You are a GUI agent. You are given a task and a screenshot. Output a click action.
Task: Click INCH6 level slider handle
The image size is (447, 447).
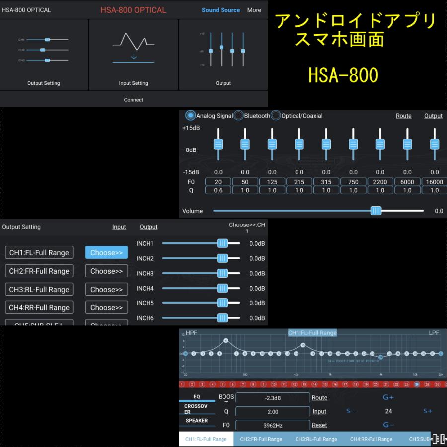coord(223,317)
